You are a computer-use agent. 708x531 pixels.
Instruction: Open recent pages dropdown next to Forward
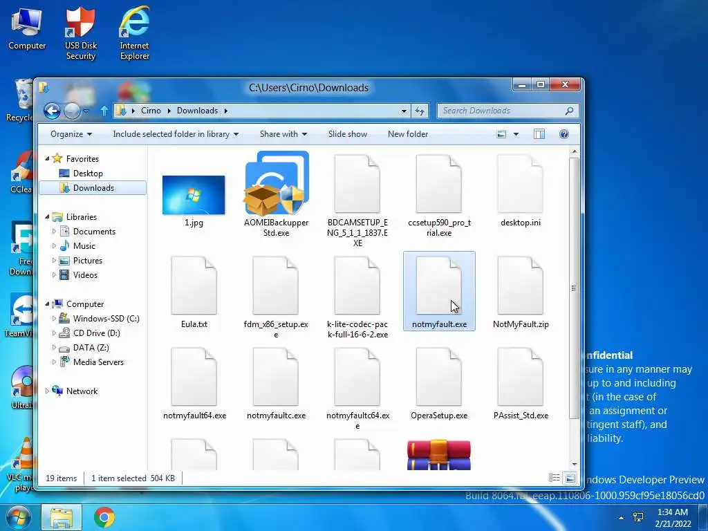coord(86,111)
